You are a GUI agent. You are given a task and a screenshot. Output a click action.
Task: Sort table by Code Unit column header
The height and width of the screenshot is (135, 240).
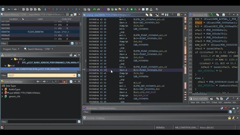pos(66,19)
